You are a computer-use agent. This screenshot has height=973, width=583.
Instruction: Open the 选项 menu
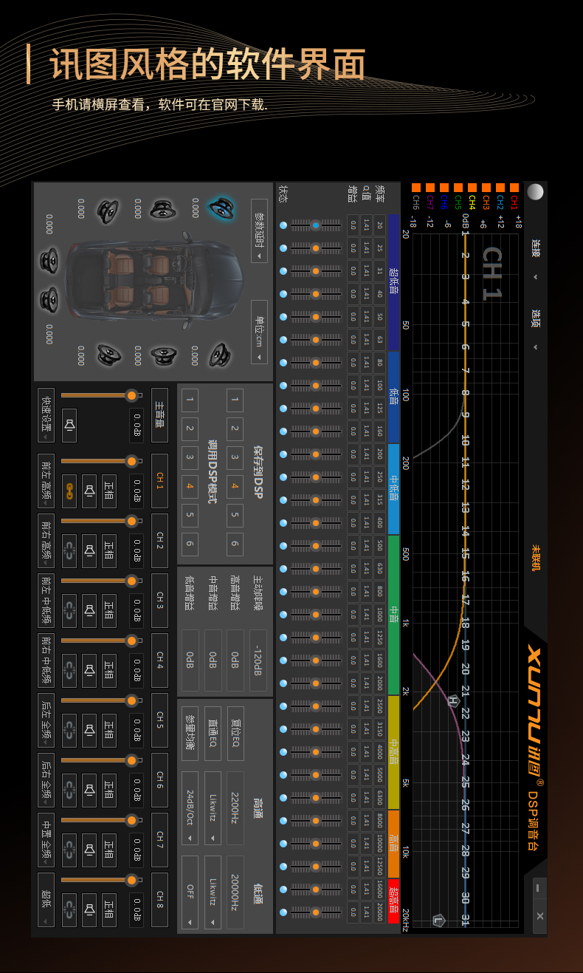coord(536,325)
